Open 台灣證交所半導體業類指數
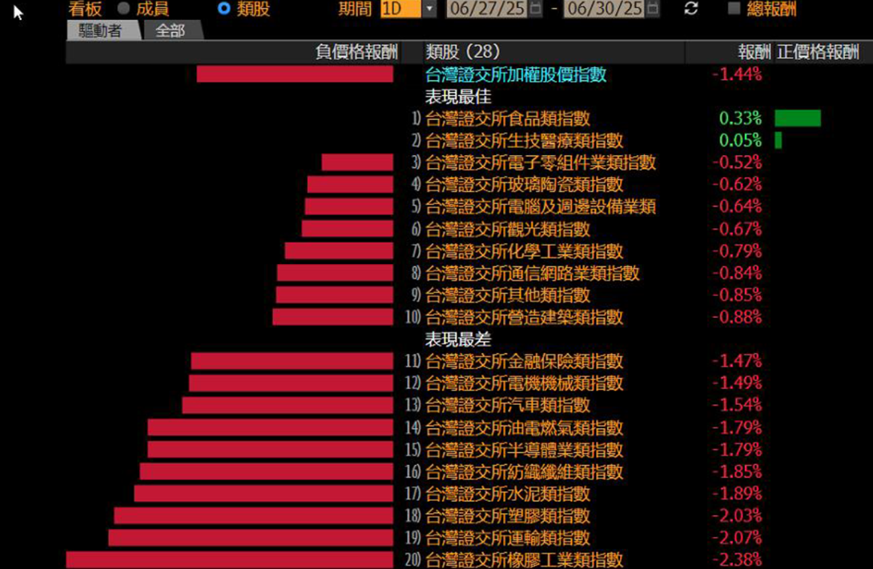This screenshot has width=873, height=569. tap(524, 450)
